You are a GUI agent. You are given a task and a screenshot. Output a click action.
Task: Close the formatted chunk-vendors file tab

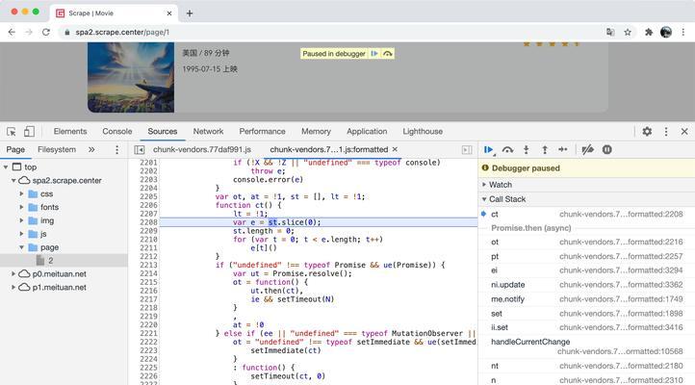click(x=395, y=150)
